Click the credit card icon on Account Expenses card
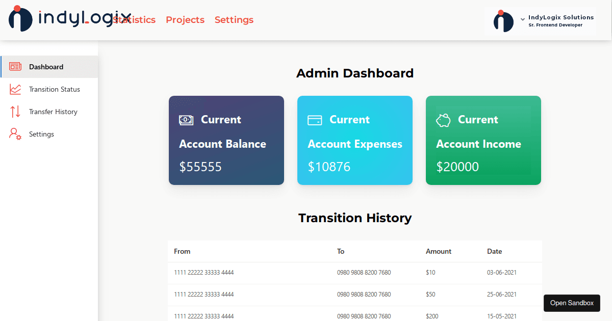The width and height of the screenshot is (612, 321). pos(315,120)
